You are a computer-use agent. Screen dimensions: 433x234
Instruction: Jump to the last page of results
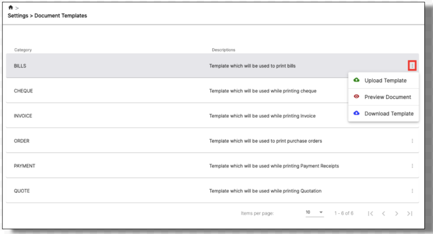point(410,213)
